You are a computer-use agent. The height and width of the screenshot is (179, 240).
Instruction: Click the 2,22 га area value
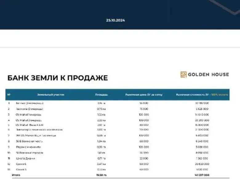point(101,120)
